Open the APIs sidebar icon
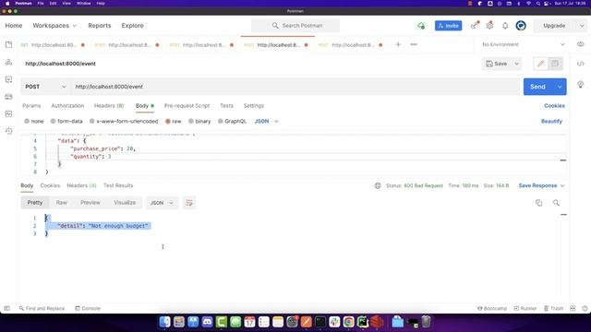This screenshot has width=591, height=332. [x=8, y=62]
